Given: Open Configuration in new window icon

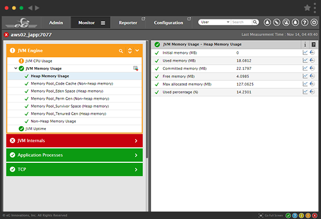Looking at the screenshot, I should [x=189, y=19].
